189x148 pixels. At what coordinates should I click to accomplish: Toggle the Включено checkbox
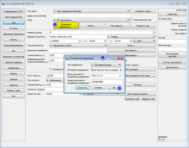tap(160, 19)
